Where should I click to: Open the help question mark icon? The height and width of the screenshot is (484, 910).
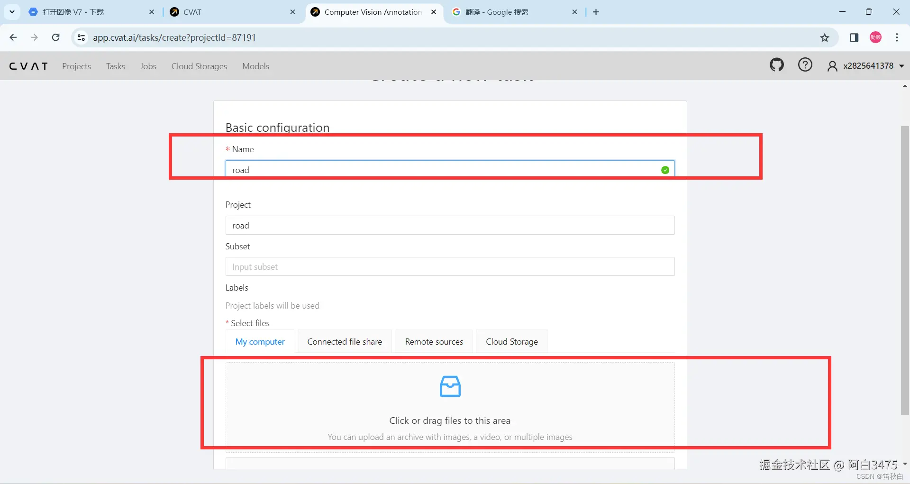point(805,65)
